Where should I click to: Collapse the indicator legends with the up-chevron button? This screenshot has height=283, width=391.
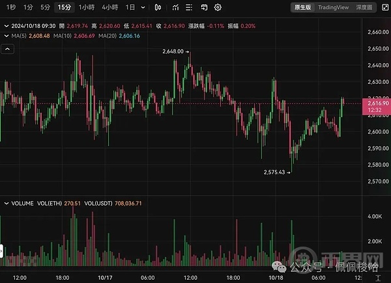tap(7, 49)
